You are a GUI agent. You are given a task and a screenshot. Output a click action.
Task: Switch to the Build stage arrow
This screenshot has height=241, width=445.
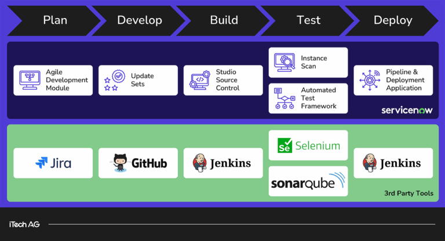coord(224,20)
